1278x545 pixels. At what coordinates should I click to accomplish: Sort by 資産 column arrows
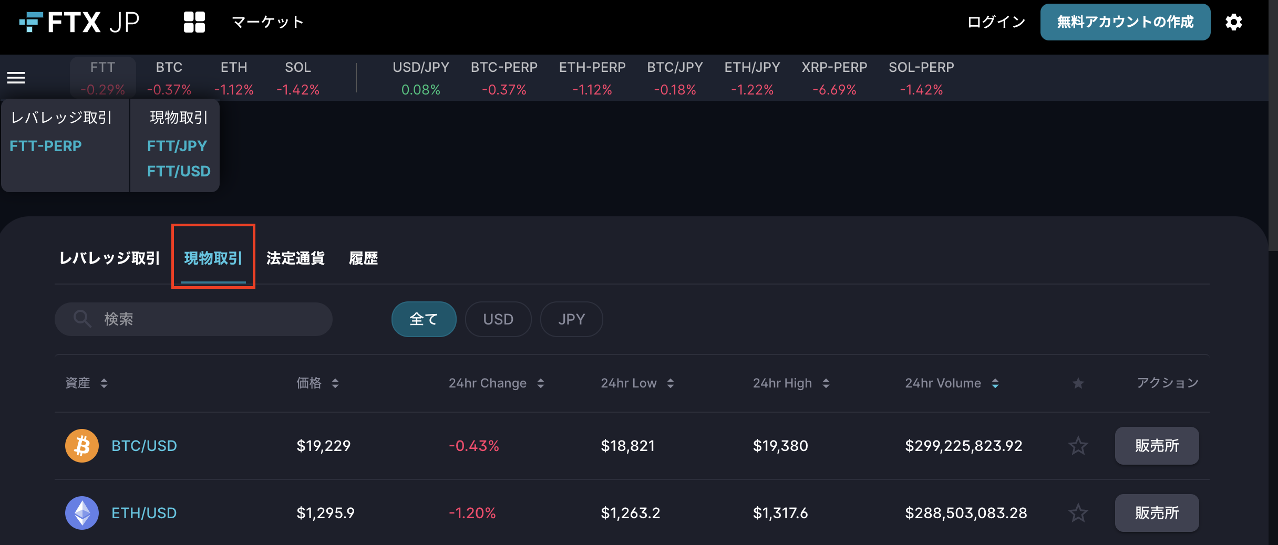pyautogui.click(x=104, y=383)
